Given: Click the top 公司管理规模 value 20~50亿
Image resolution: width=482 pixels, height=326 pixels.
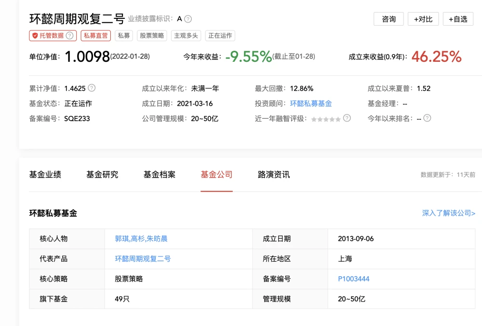Looking at the screenshot, I should pos(205,119).
